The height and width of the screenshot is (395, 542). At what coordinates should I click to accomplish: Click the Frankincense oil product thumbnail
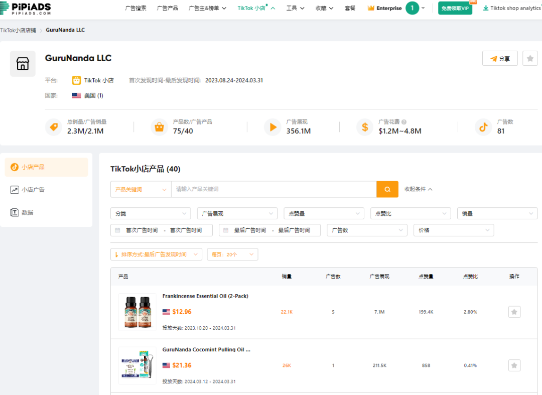click(x=137, y=312)
